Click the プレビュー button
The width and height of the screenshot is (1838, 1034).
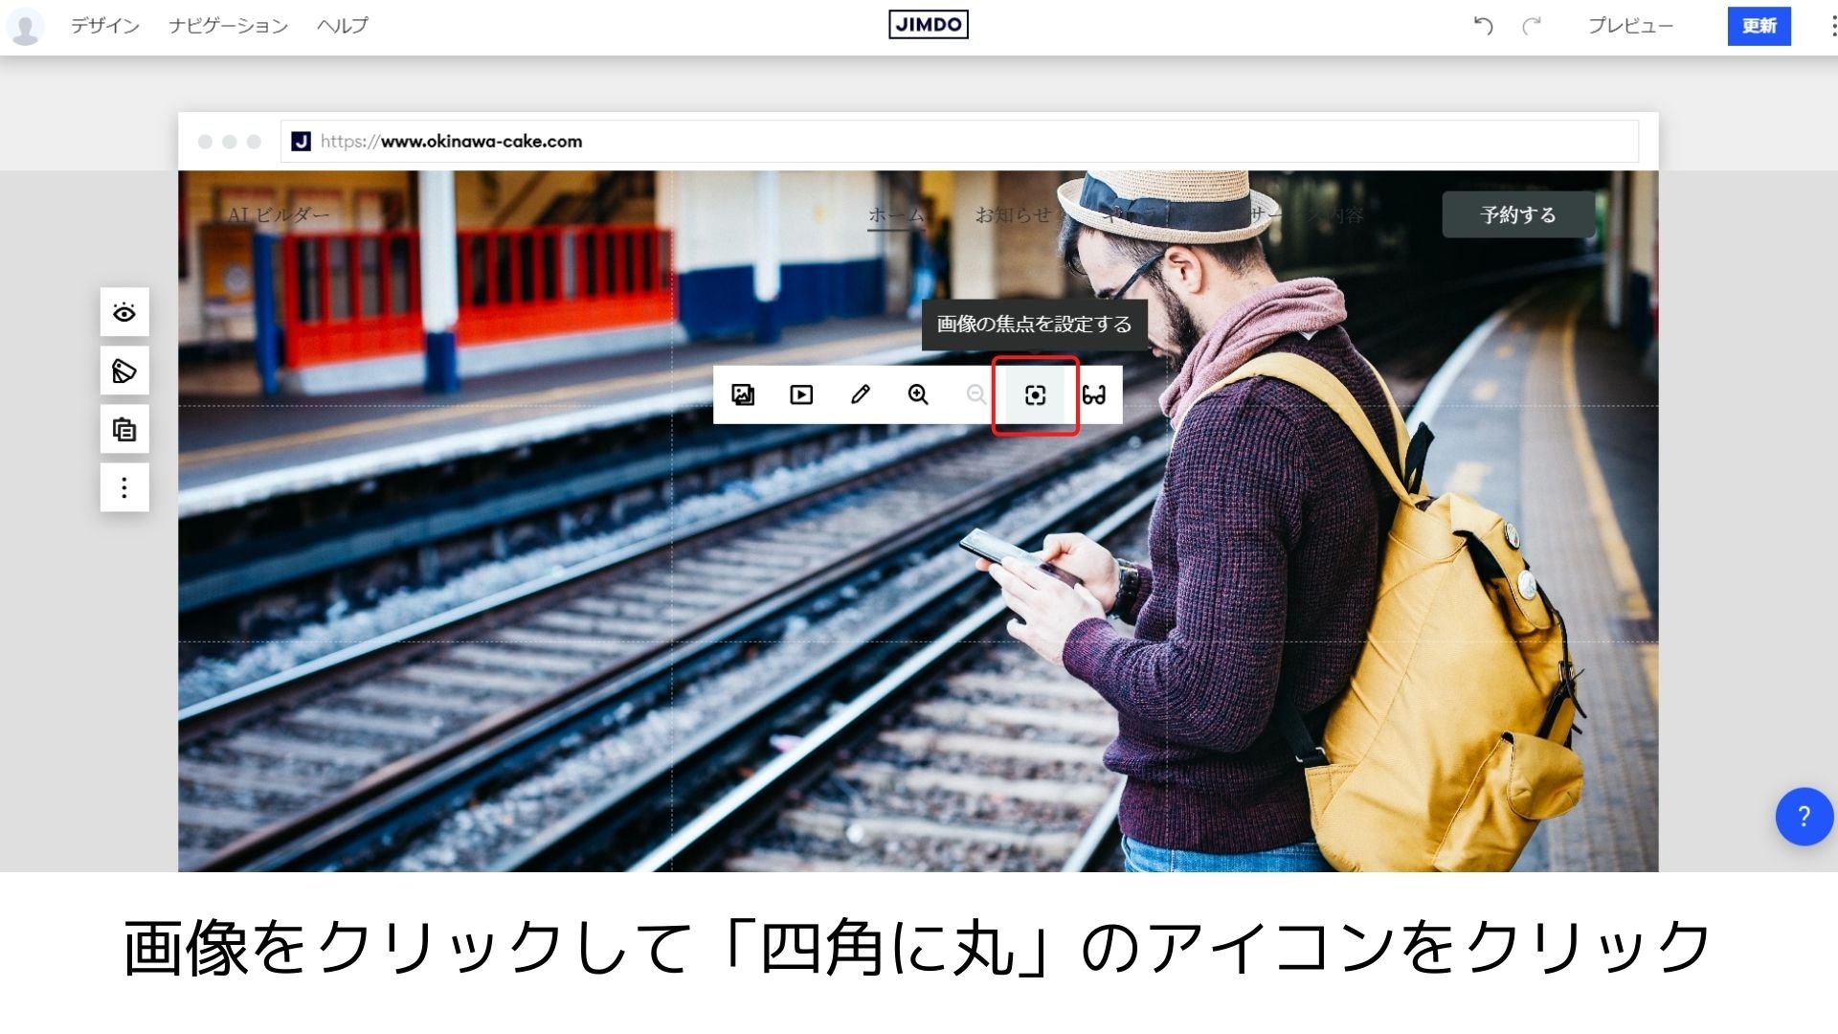tap(1630, 26)
